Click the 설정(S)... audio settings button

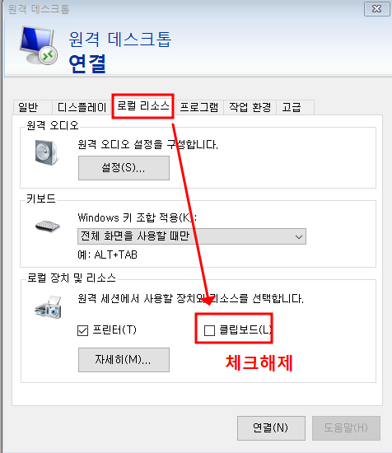124,168
